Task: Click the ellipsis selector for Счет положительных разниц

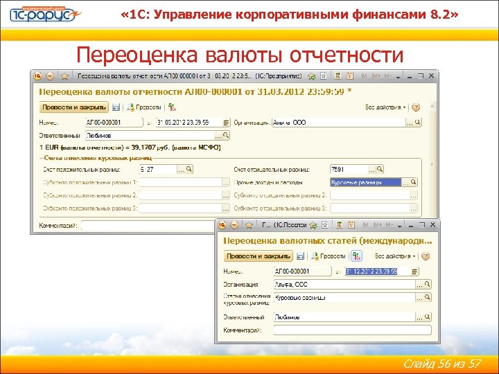Action: click(x=181, y=169)
